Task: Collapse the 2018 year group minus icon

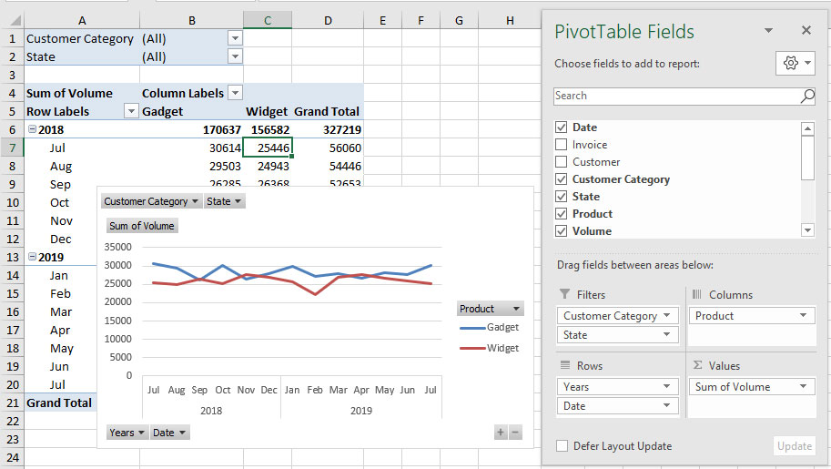Action: (32, 129)
